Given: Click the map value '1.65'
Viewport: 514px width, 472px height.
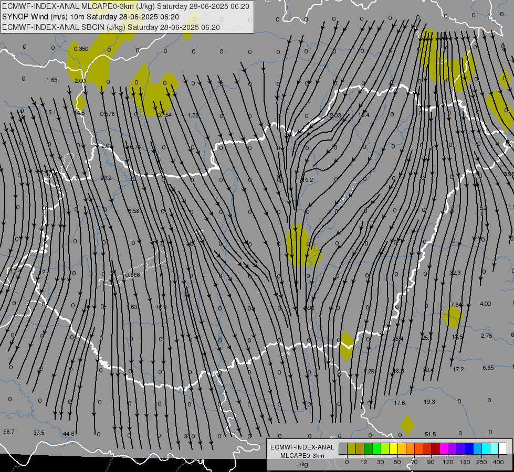Looking at the screenshot, I should click(x=52, y=80).
